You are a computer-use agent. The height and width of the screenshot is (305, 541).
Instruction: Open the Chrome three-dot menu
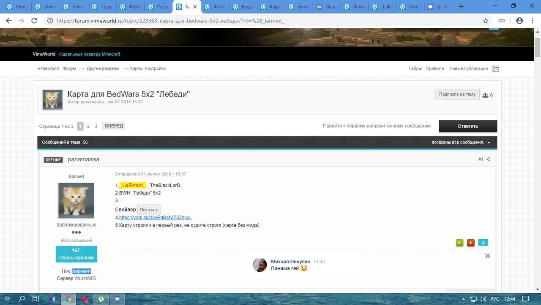(532, 21)
